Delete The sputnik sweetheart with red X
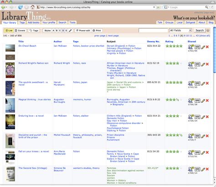This screenshot has width=216, height=187. coord(207,83)
